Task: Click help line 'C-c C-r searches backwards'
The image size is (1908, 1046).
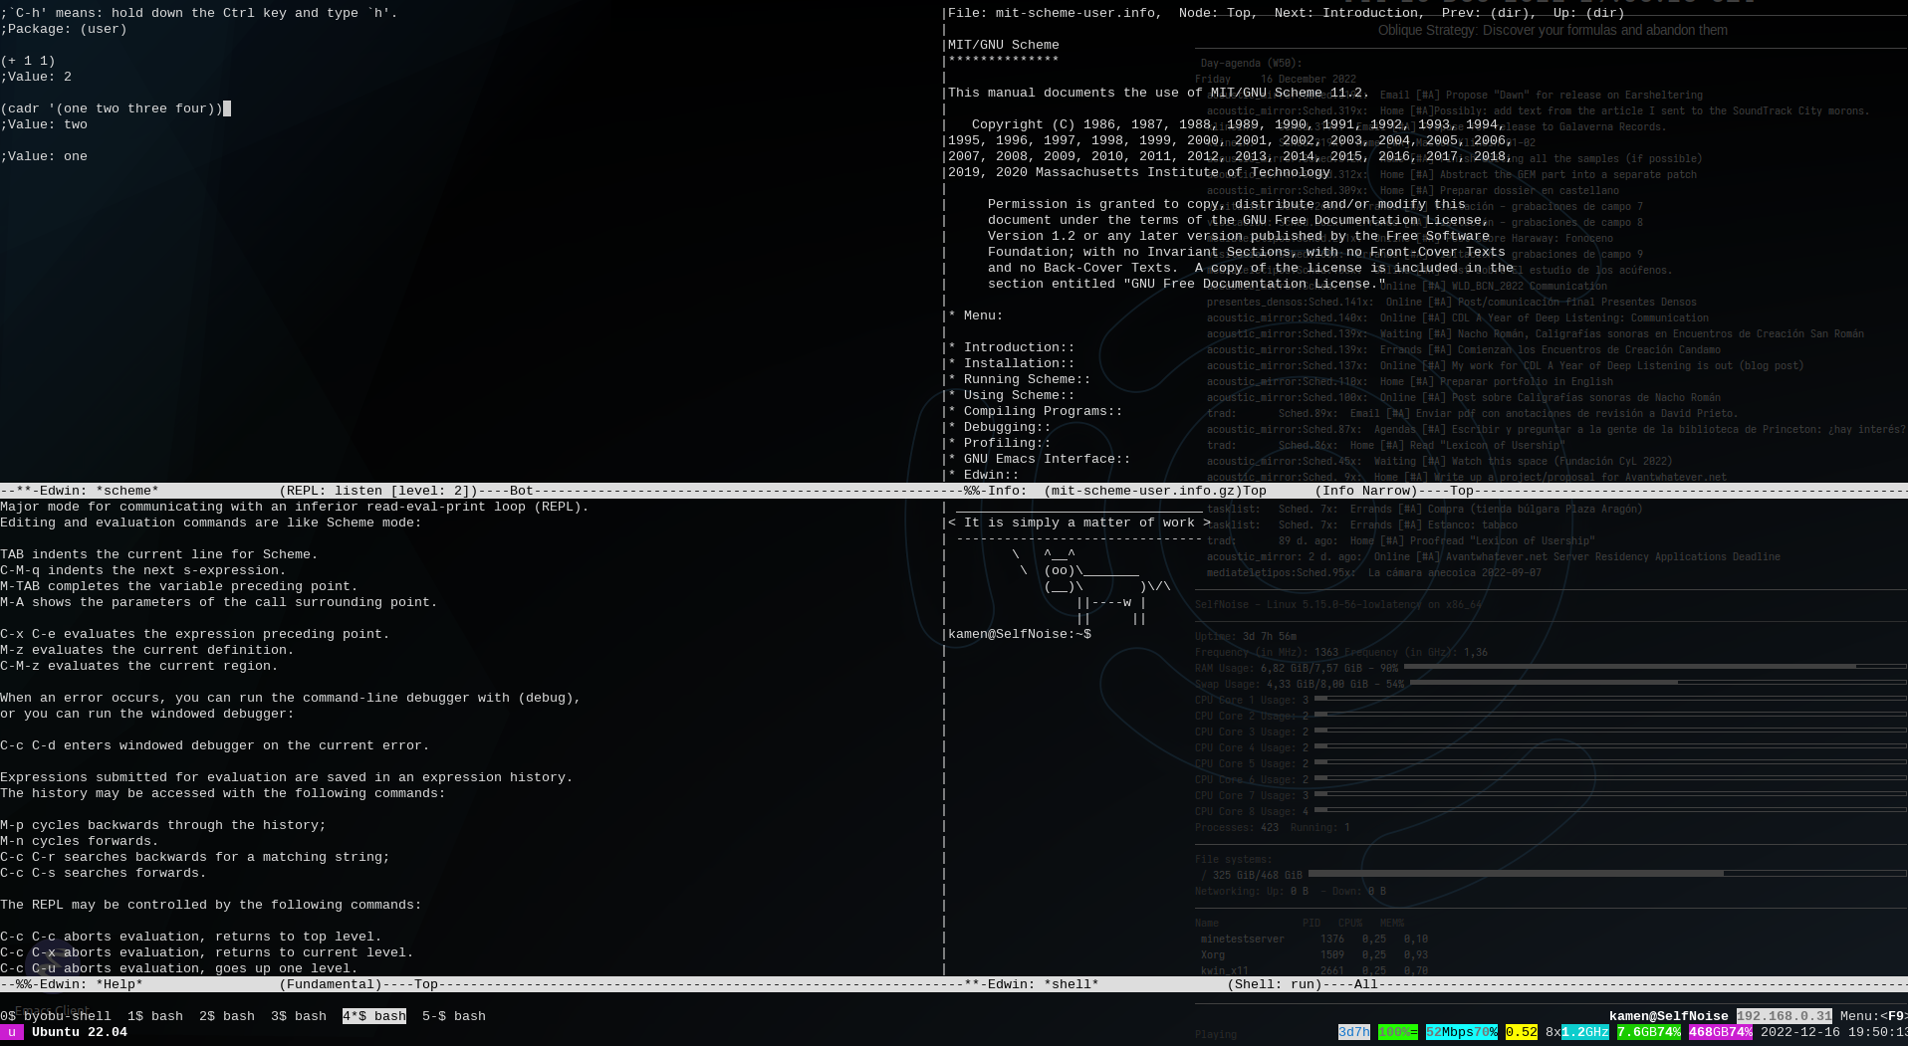Action: pos(195,857)
